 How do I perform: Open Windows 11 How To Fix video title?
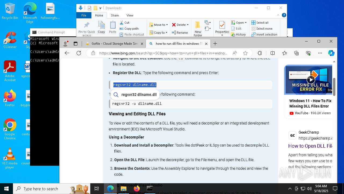tap(310, 103)
